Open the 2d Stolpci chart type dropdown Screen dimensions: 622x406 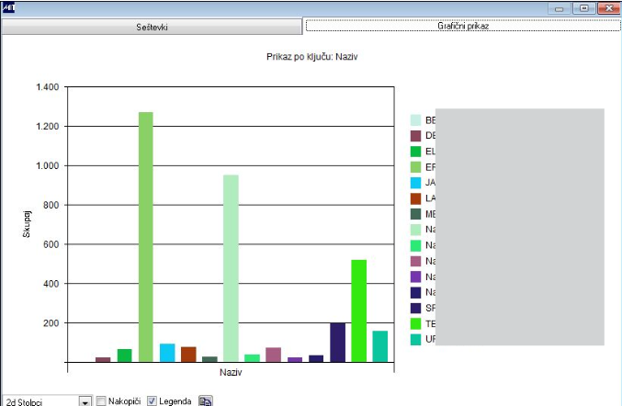tap(85, 401)
